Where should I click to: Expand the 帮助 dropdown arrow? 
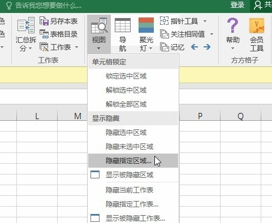point(232,49)
